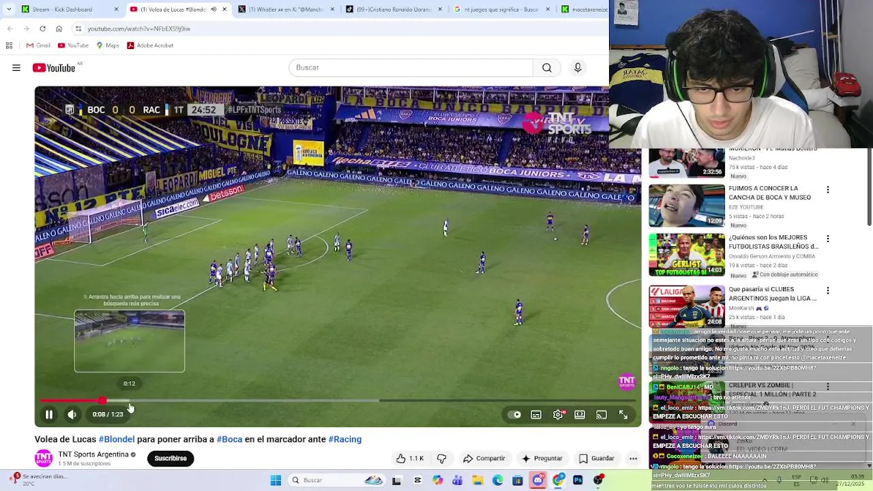Open 'FUIMOS A CONOCER LA CANCHA' video thumbnail
This screenshot has height=491, width=873.
tap(687, 205)
